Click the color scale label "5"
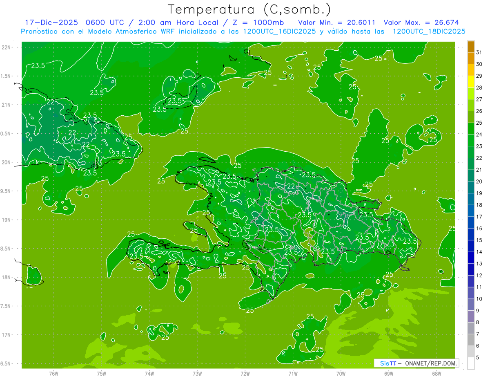The height and width of the screenshot is (379, 490). click(x=478, y=358)
